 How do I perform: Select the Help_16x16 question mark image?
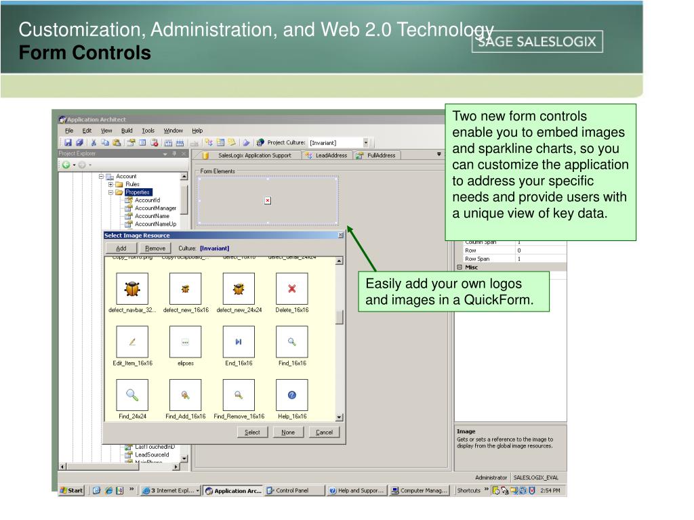(291, 395)
